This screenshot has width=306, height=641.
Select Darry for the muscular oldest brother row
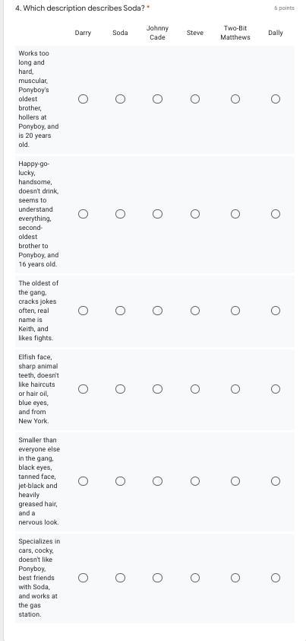[x=83, y=99]
